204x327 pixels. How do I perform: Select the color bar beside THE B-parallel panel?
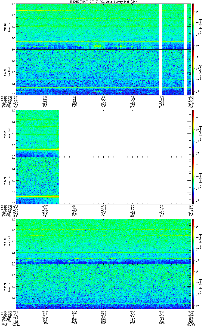193,287
